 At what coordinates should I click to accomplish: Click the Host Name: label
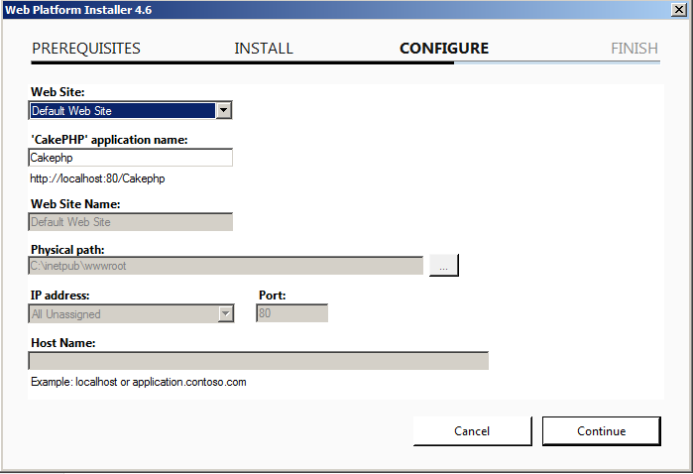62,343
